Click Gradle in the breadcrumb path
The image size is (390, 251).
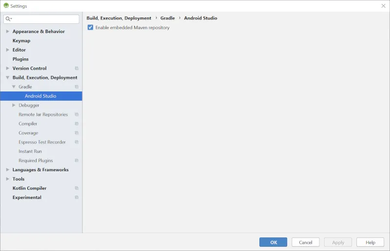point(167,18)
